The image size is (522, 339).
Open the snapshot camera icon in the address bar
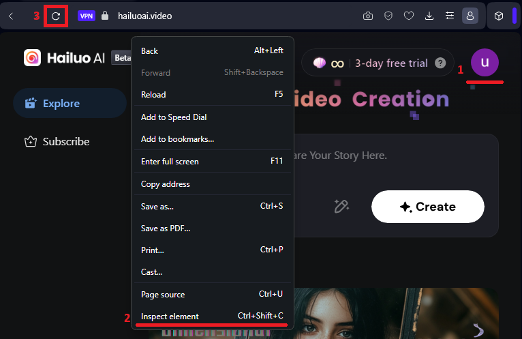point(368,16)
